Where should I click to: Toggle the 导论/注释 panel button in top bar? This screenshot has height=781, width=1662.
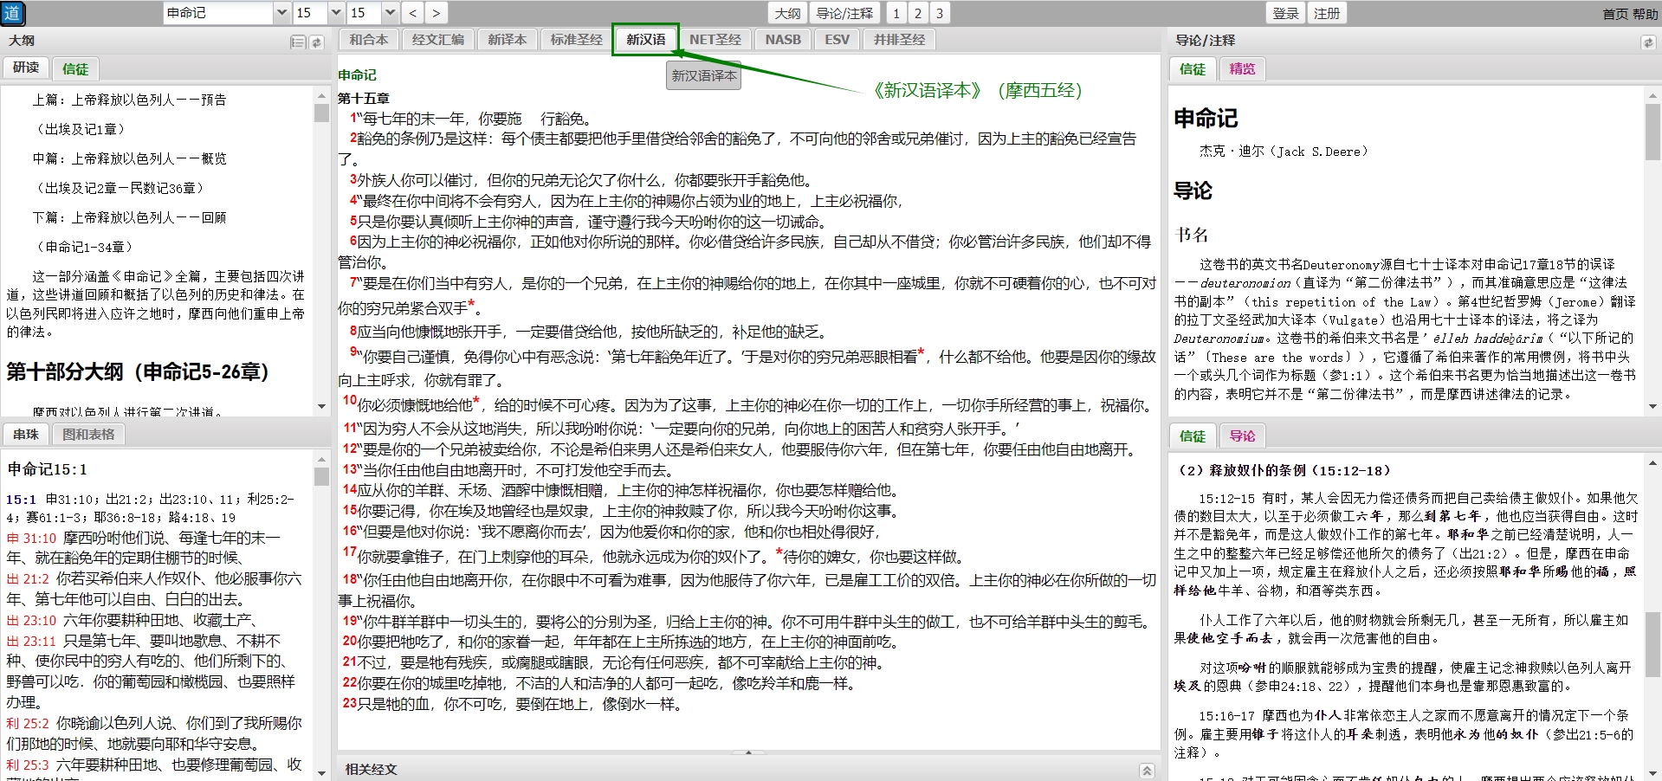[844, 13]
